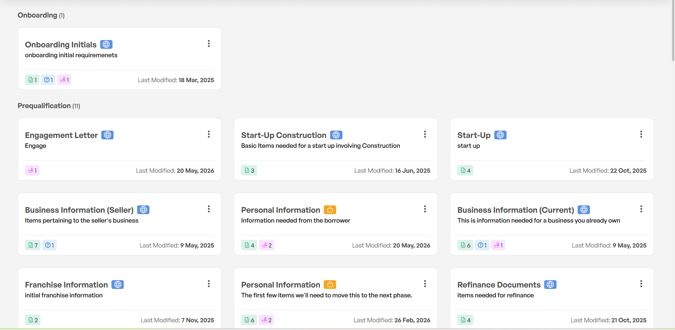
Task: Open kebab menu for 'Information needed from the borrower' card
Action: pos(425,209)
